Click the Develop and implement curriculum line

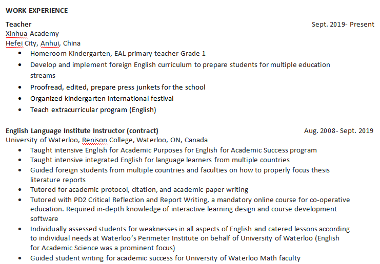179,65
